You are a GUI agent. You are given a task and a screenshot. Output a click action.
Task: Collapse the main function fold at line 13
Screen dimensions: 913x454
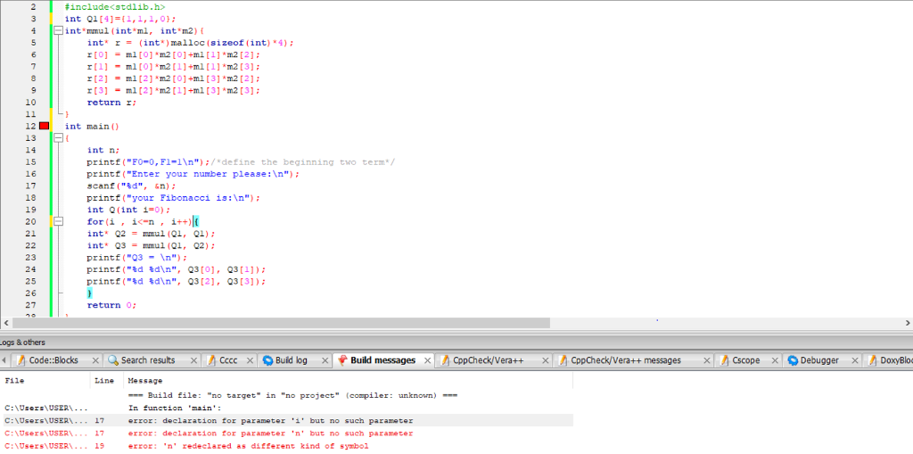[58, 138]
